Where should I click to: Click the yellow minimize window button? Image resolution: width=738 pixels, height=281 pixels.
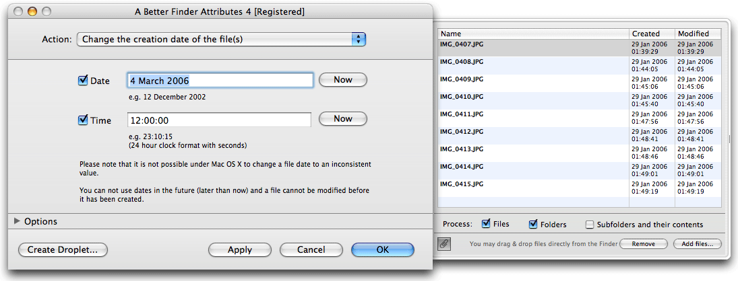pos(32,11)
